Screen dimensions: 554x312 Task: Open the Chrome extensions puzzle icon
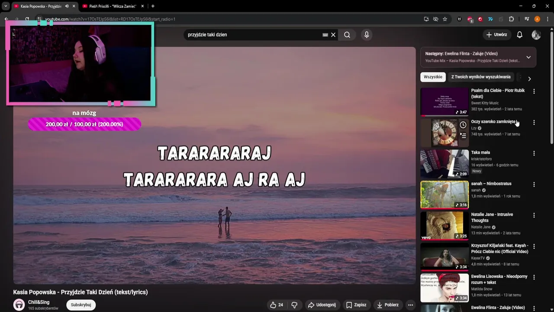[512, 19]
